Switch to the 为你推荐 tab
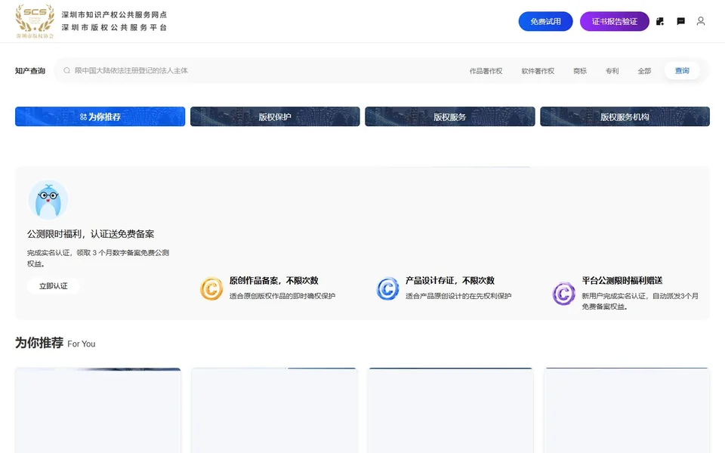Image resolution: width=725 pixels, height=453 pixels. coord(100,116)
